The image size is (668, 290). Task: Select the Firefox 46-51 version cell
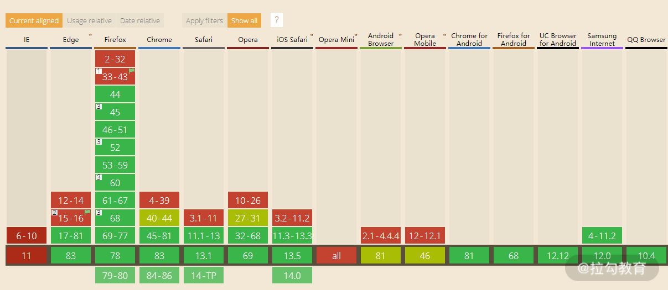coord(115,130)
